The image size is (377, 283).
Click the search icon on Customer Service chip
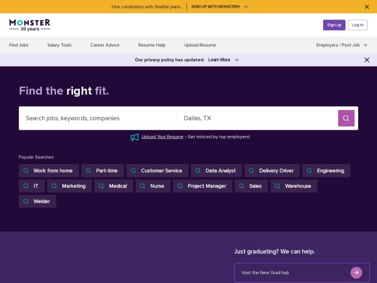tap(133, 170)
